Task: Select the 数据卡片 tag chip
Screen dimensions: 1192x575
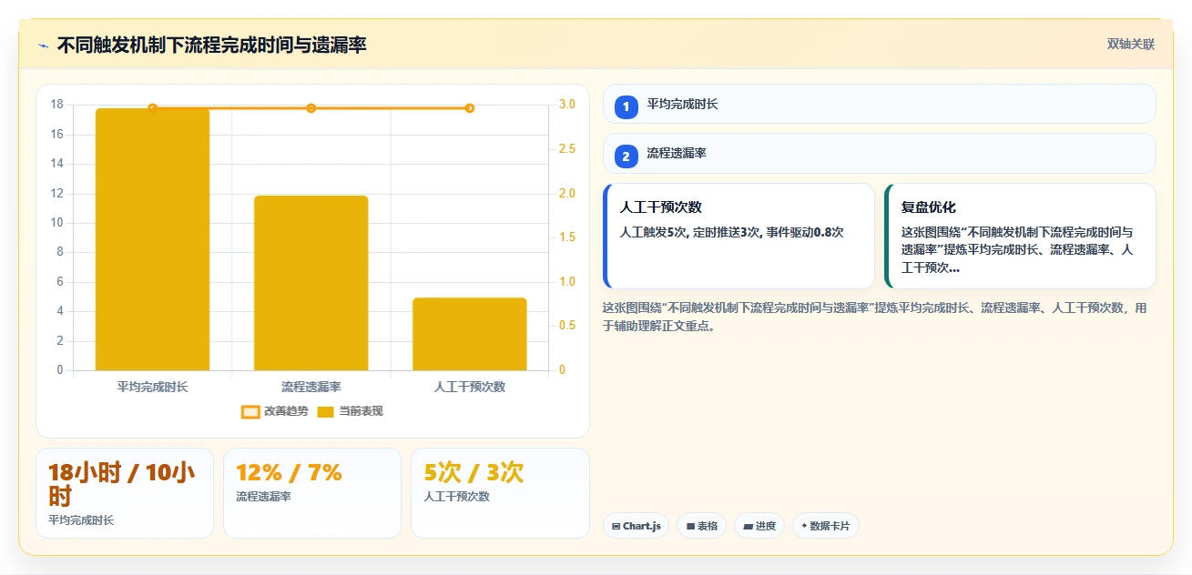Action: pos(826,526)
